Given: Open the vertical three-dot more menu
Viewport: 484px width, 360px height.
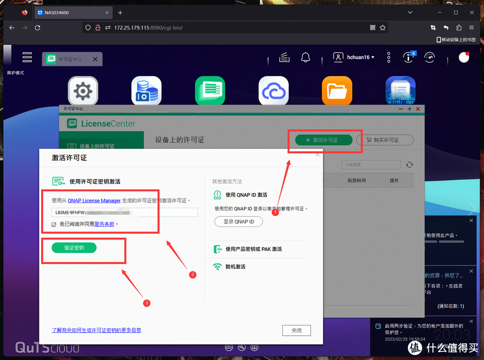Looking at the screenshot, I should point(389,57).
